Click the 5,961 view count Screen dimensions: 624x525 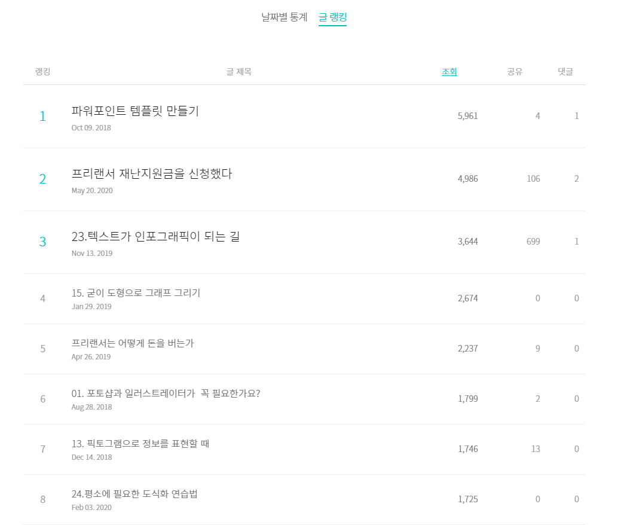pos(467,116)
